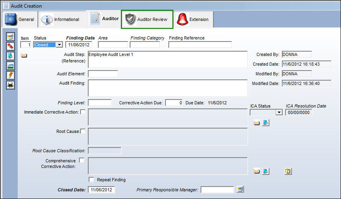341x199 pixels.
Task: Click envelope icon below ICA Status
Action: coord(256,123)
